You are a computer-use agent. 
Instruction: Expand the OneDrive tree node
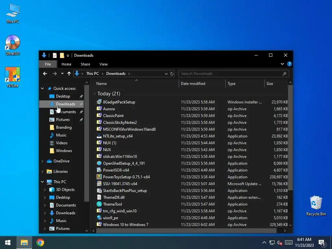click(42, 161)
